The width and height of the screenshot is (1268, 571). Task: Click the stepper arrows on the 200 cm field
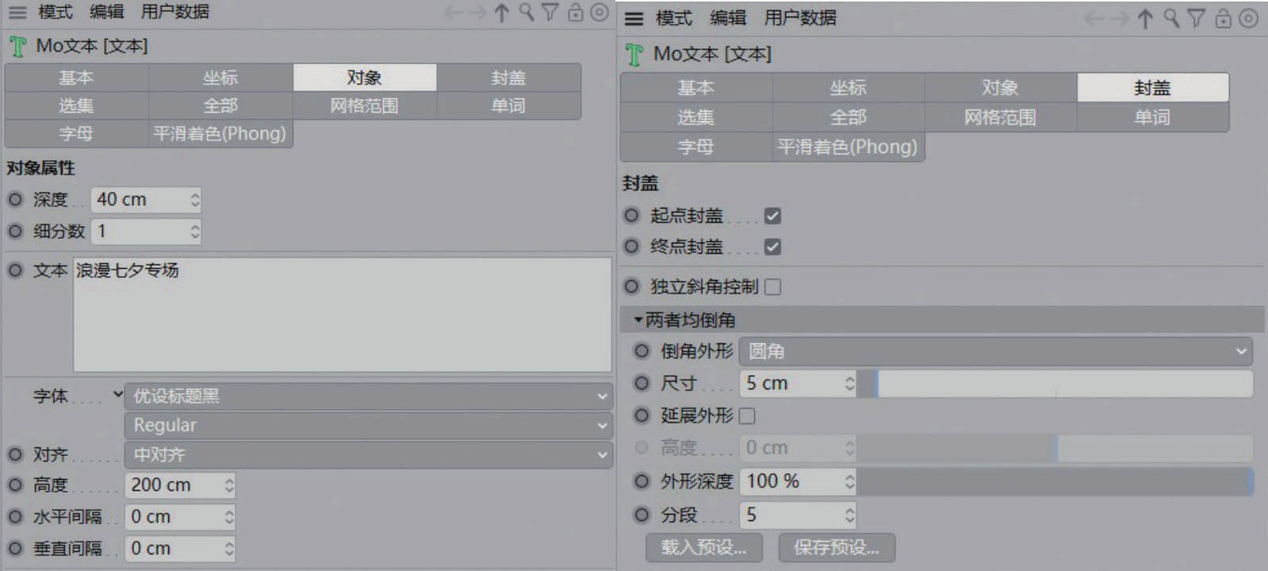(229, 485)
